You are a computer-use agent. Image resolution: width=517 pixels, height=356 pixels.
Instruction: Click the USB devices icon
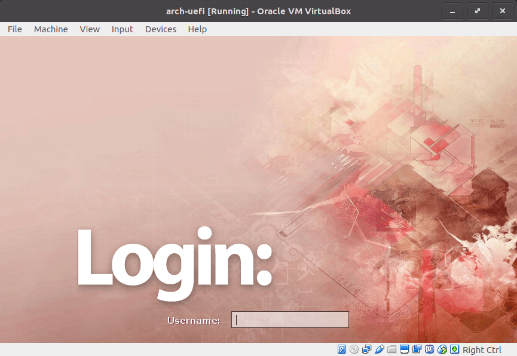tap(380, 349)
